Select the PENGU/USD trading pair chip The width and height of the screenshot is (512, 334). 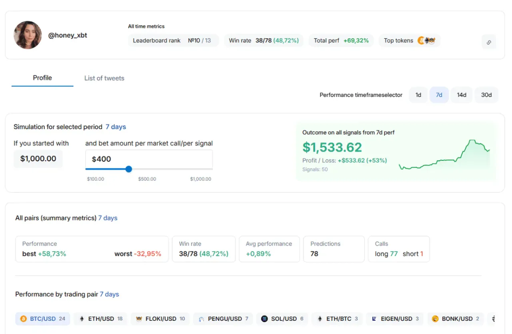click(223, 319)
